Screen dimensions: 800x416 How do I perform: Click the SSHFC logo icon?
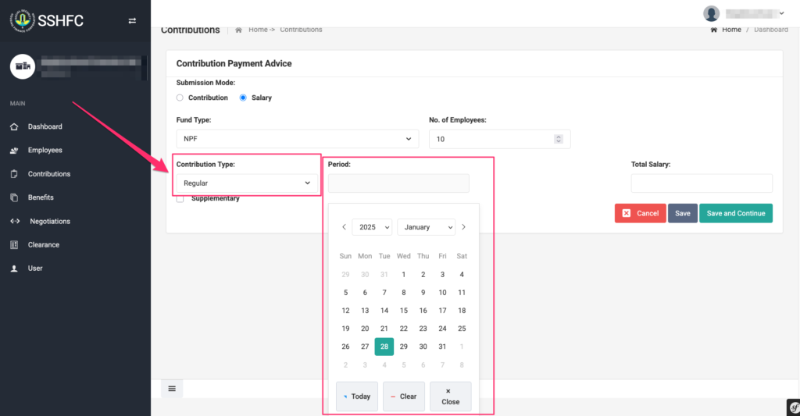(x=22, y=20)
